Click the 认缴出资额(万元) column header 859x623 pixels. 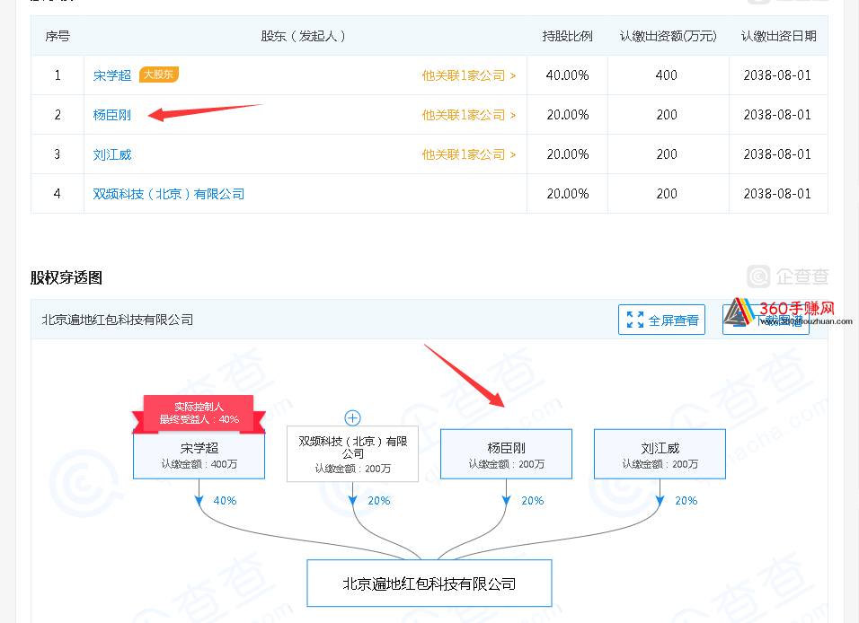(x=668, y=36)
